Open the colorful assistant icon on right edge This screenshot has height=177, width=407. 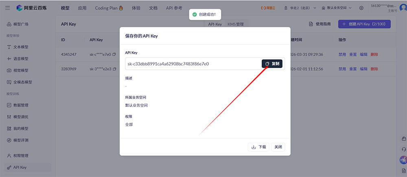click(403, 160)
